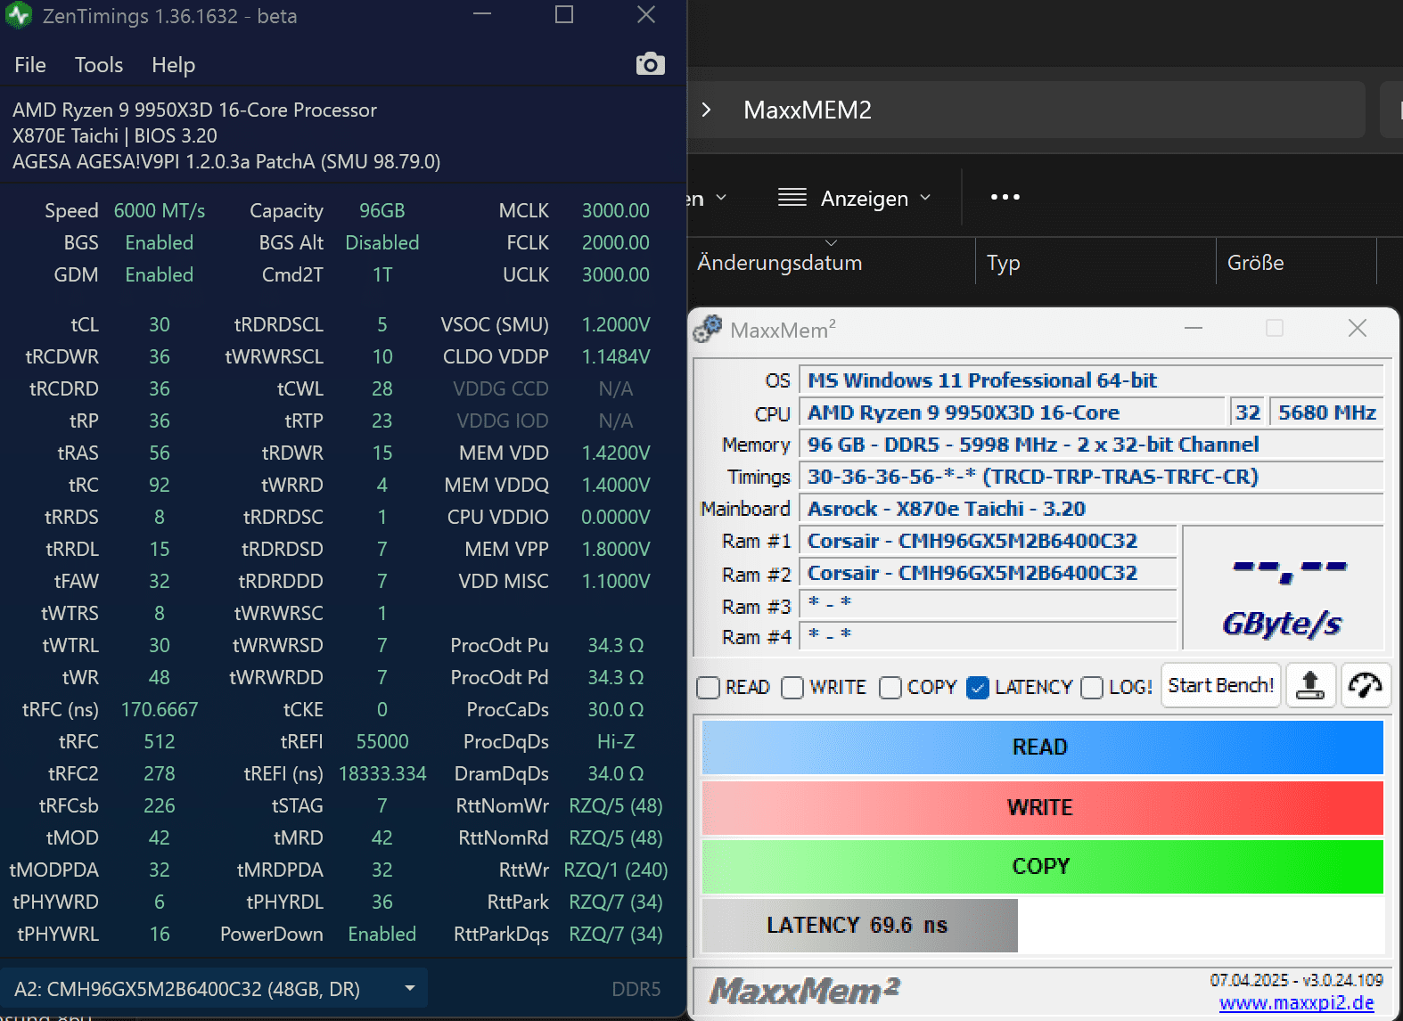Click the Capacity value 96GB
The width and height of the screenshot is (1403, 1021).
point(382,210)
